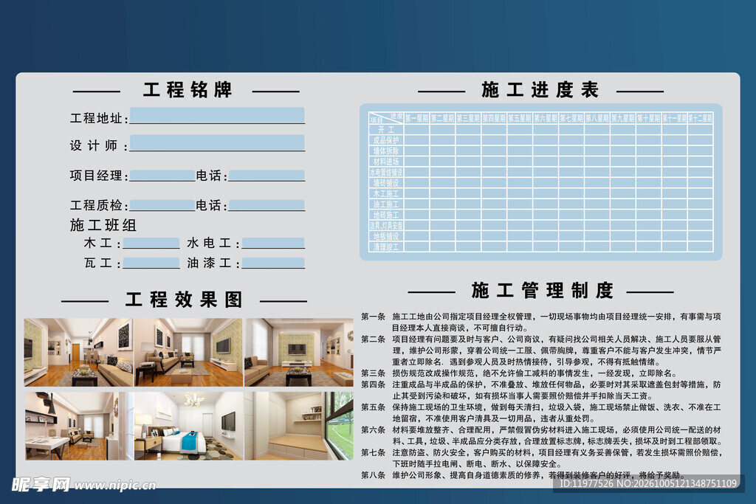Select the 第十二星期 column header
The width and height of the screenshot is (756, 504).
(701, 118)
